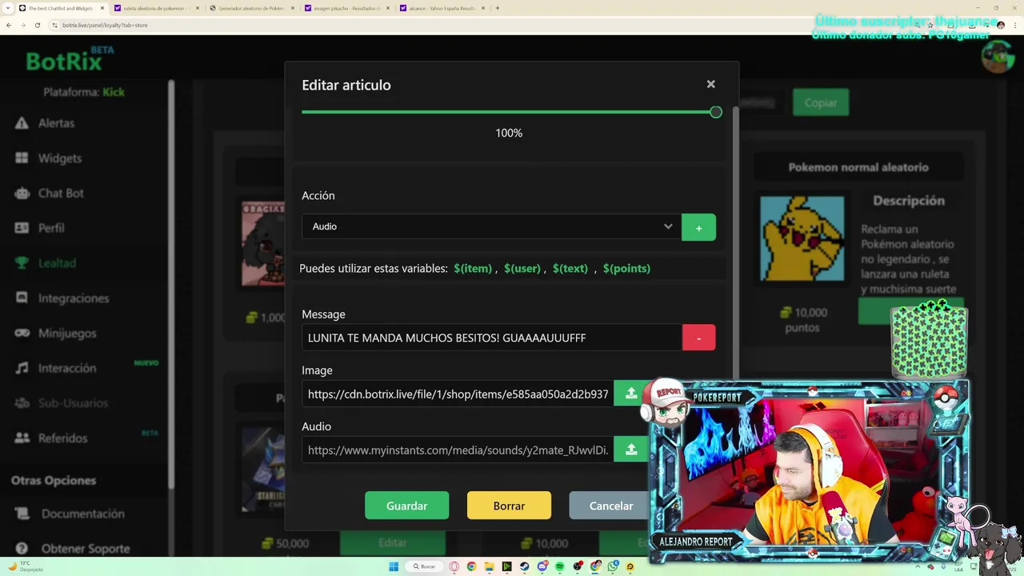
Task: Select Lealtad in the sidebar
Action: (x=57, y=263)
